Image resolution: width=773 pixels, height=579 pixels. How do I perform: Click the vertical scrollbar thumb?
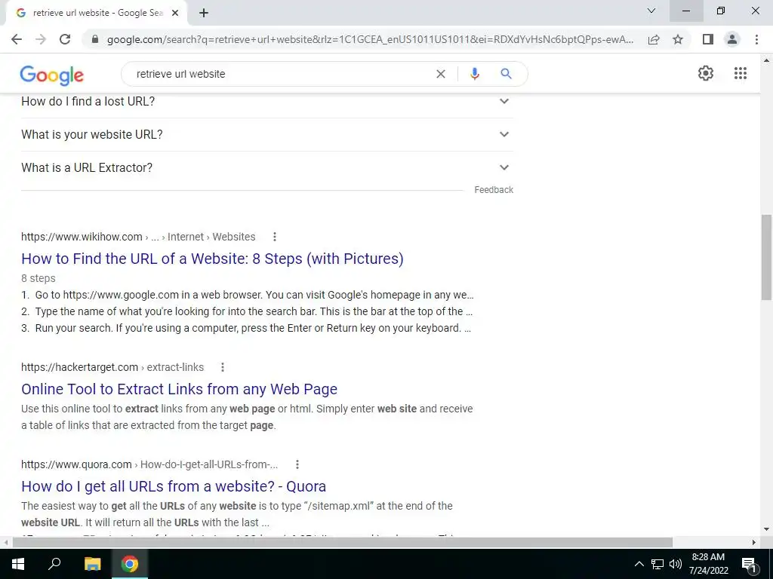tap(767, 257)
